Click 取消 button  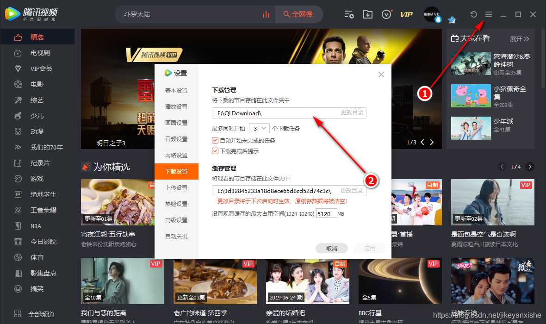point(331,248)
